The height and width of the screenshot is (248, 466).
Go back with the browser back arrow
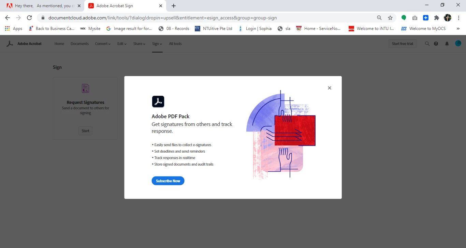(8, 18)
